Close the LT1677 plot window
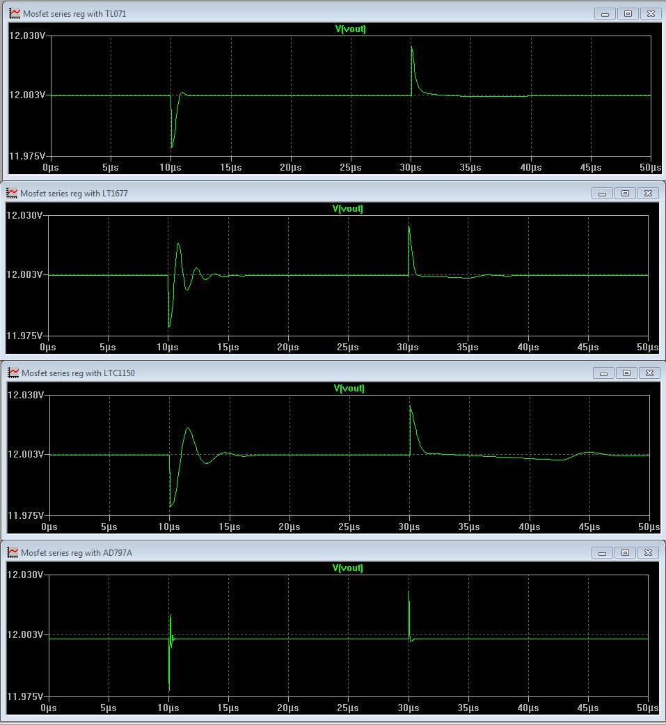This screenshot has height=725, width=666. click(x=648, y=194)
